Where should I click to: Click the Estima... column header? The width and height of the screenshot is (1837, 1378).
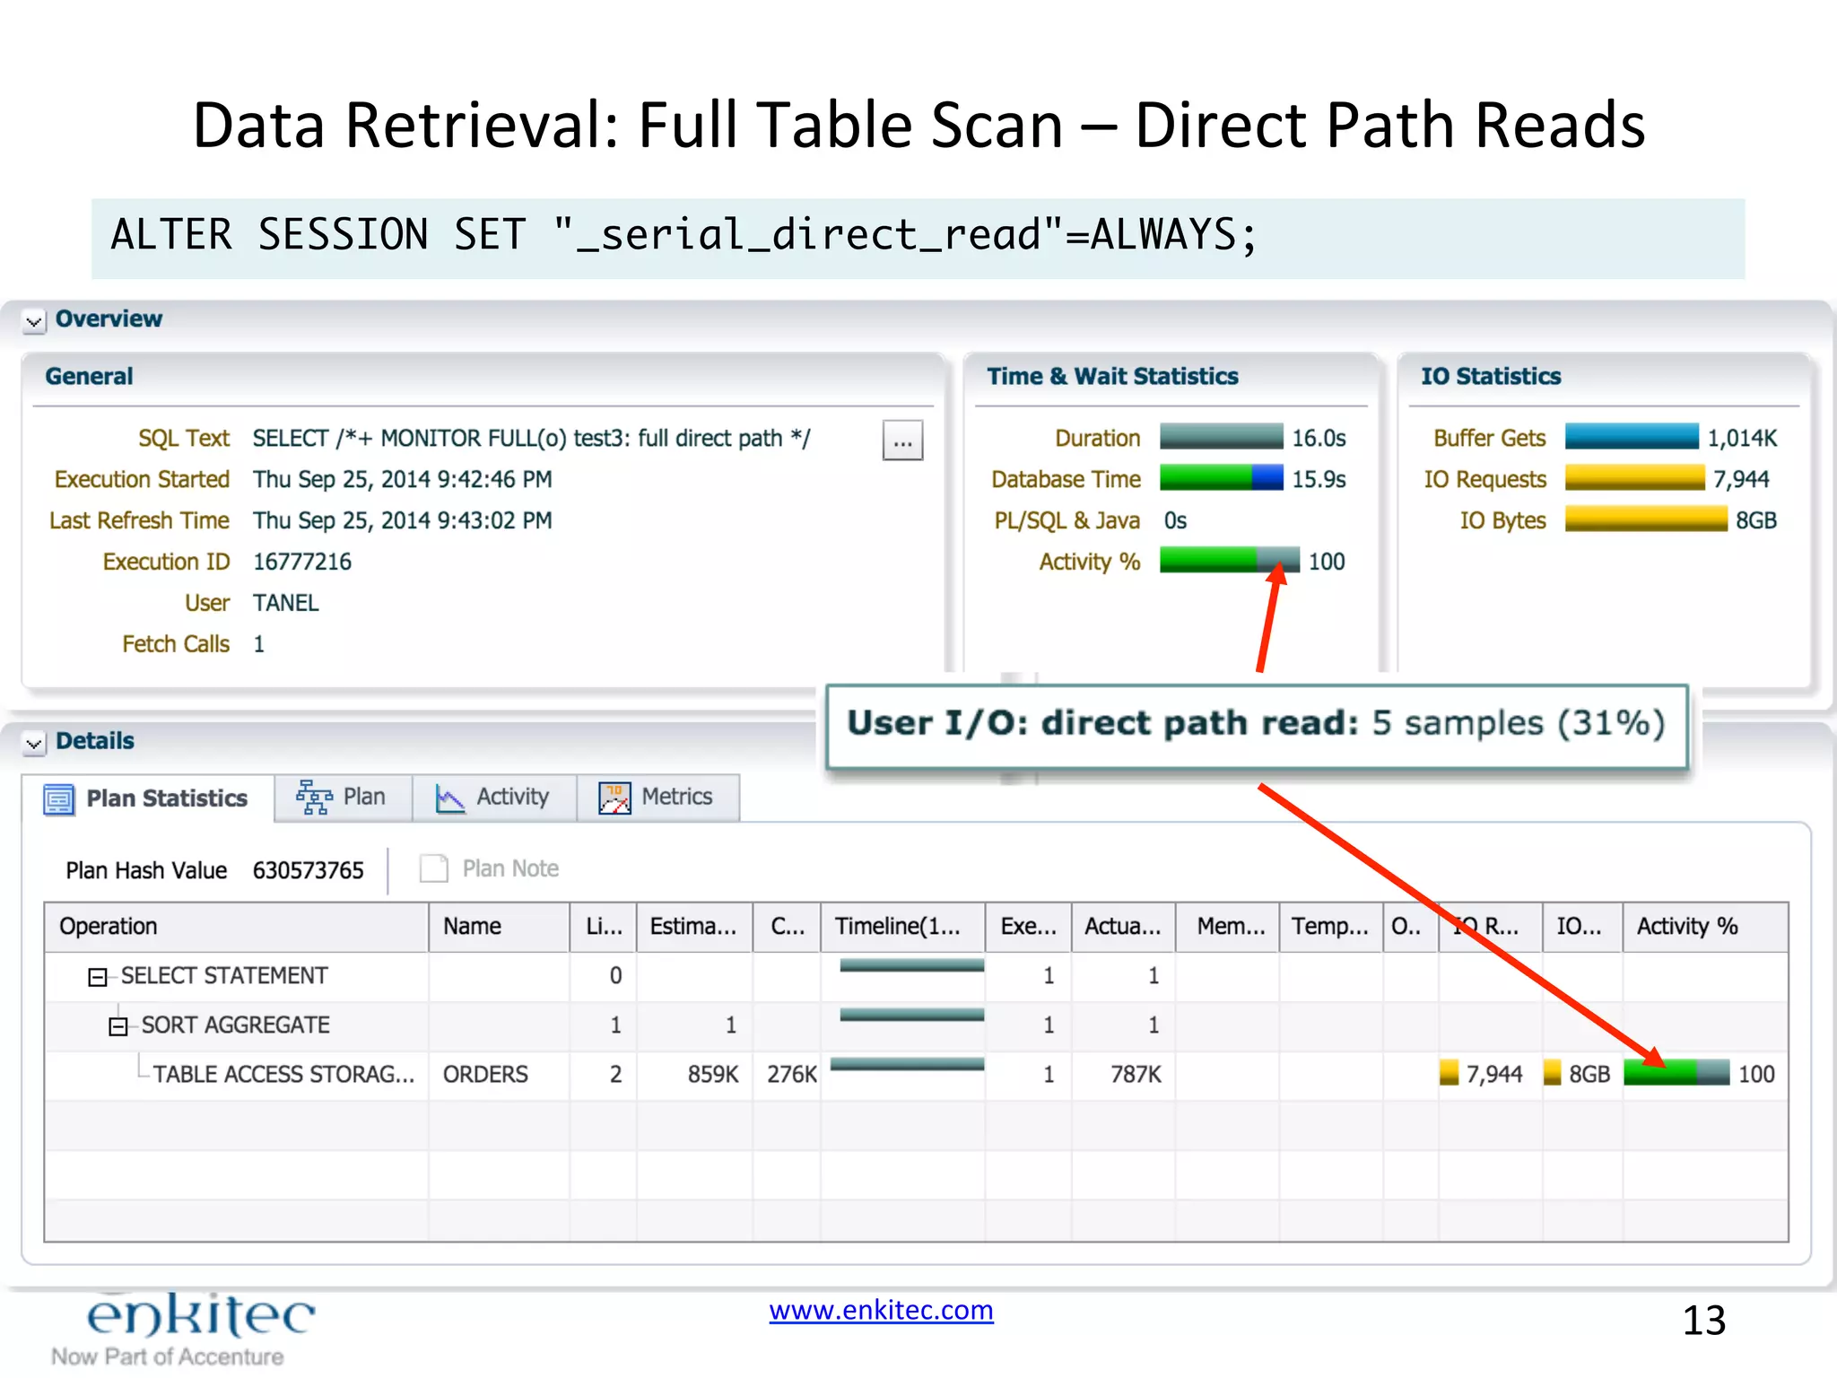(x=694, y=927)
